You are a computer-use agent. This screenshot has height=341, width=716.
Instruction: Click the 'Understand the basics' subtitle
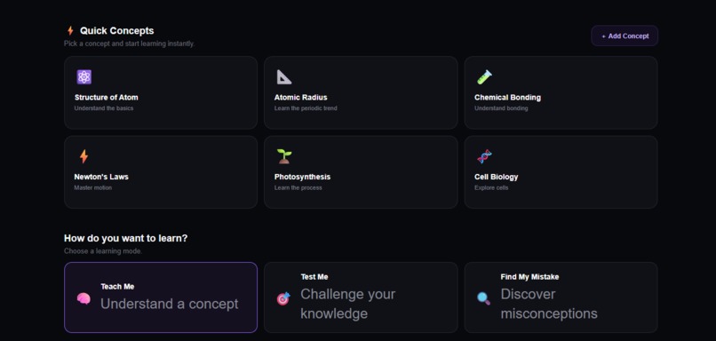[x=104, y=108]
